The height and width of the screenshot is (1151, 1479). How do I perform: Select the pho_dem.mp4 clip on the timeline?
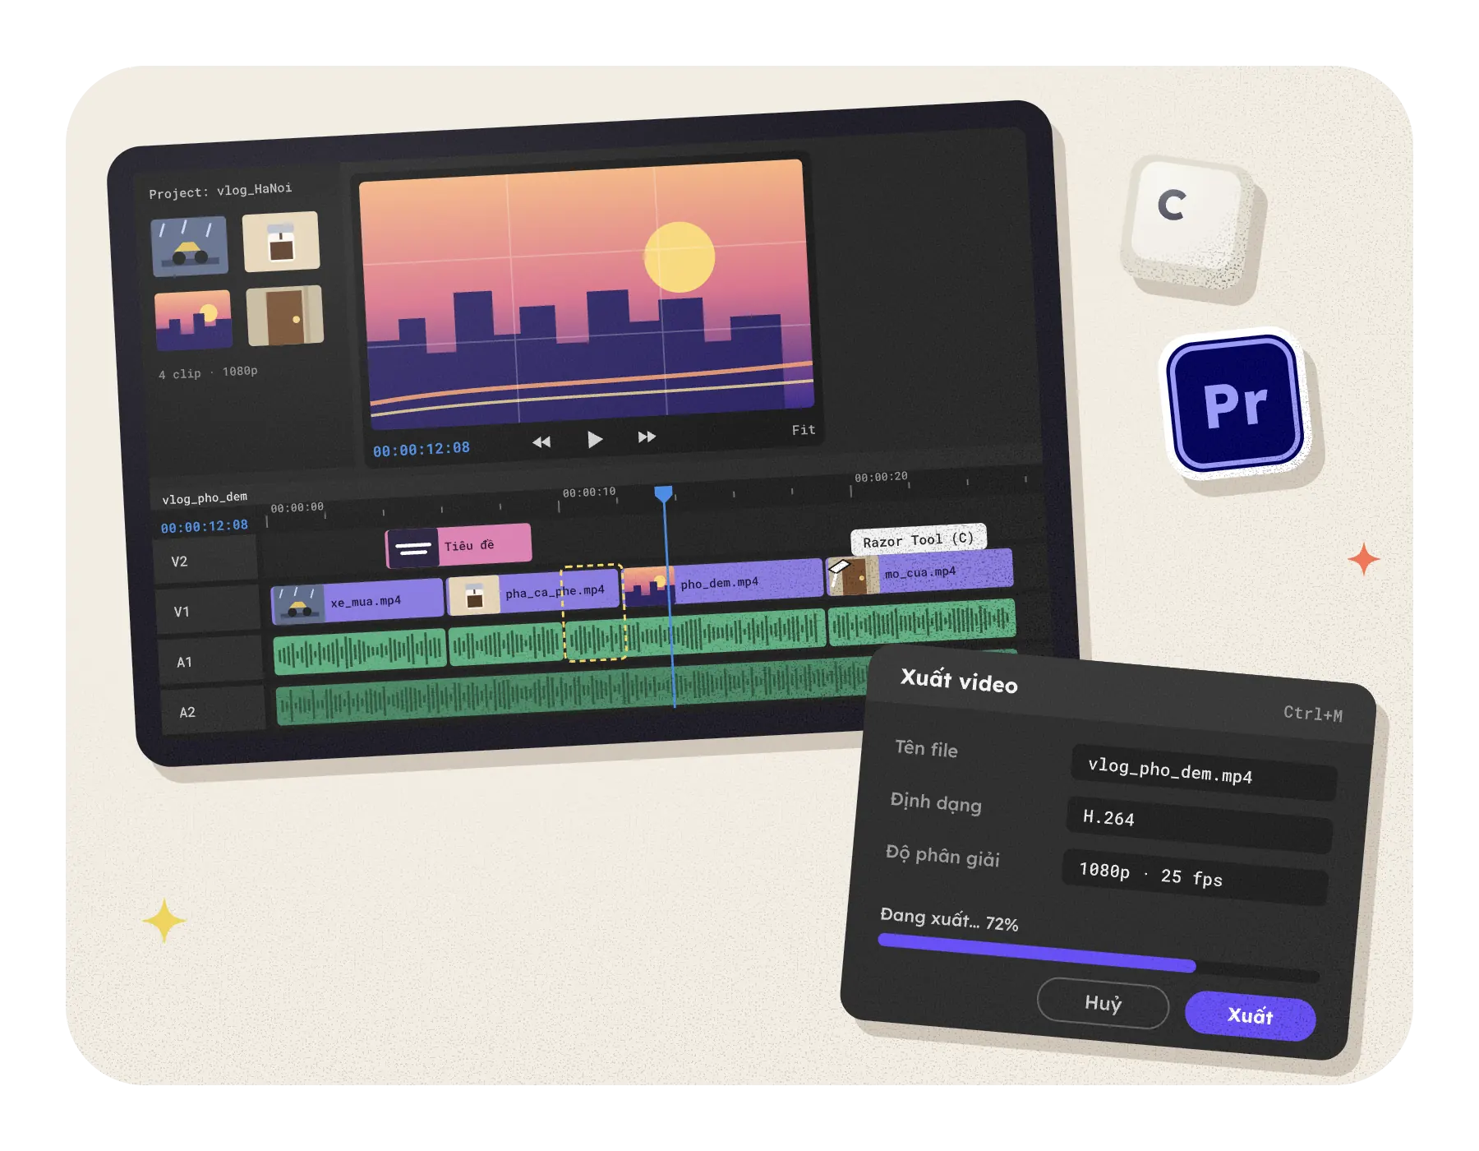[x=723, y=582]
